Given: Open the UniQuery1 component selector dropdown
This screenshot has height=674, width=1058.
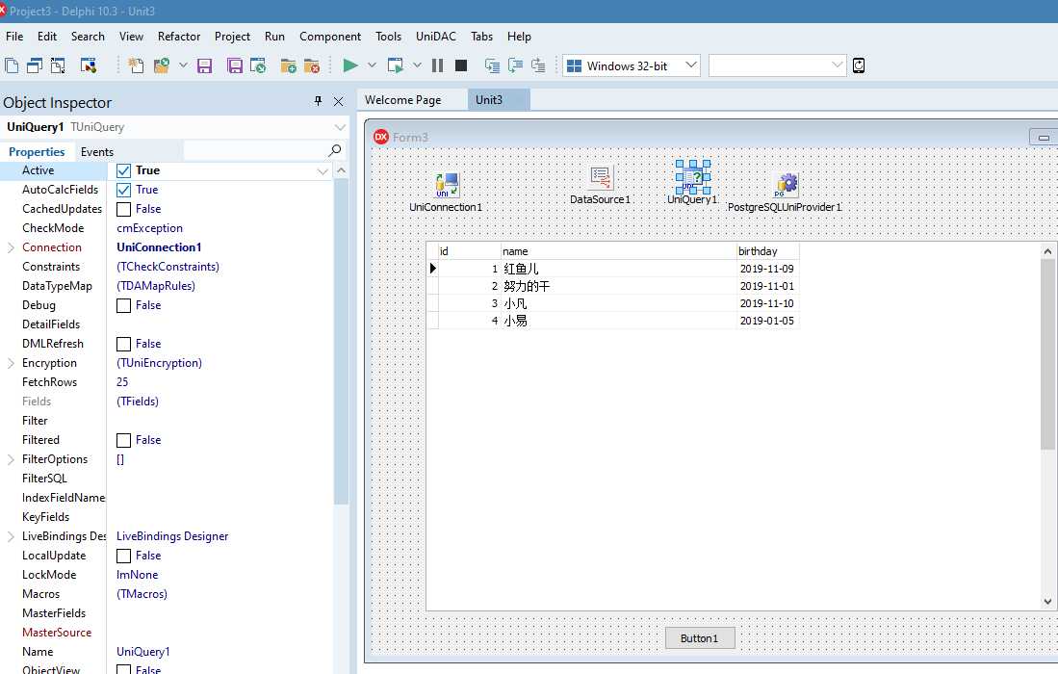Looking at the screenshot, I should [x=340, y=127].
